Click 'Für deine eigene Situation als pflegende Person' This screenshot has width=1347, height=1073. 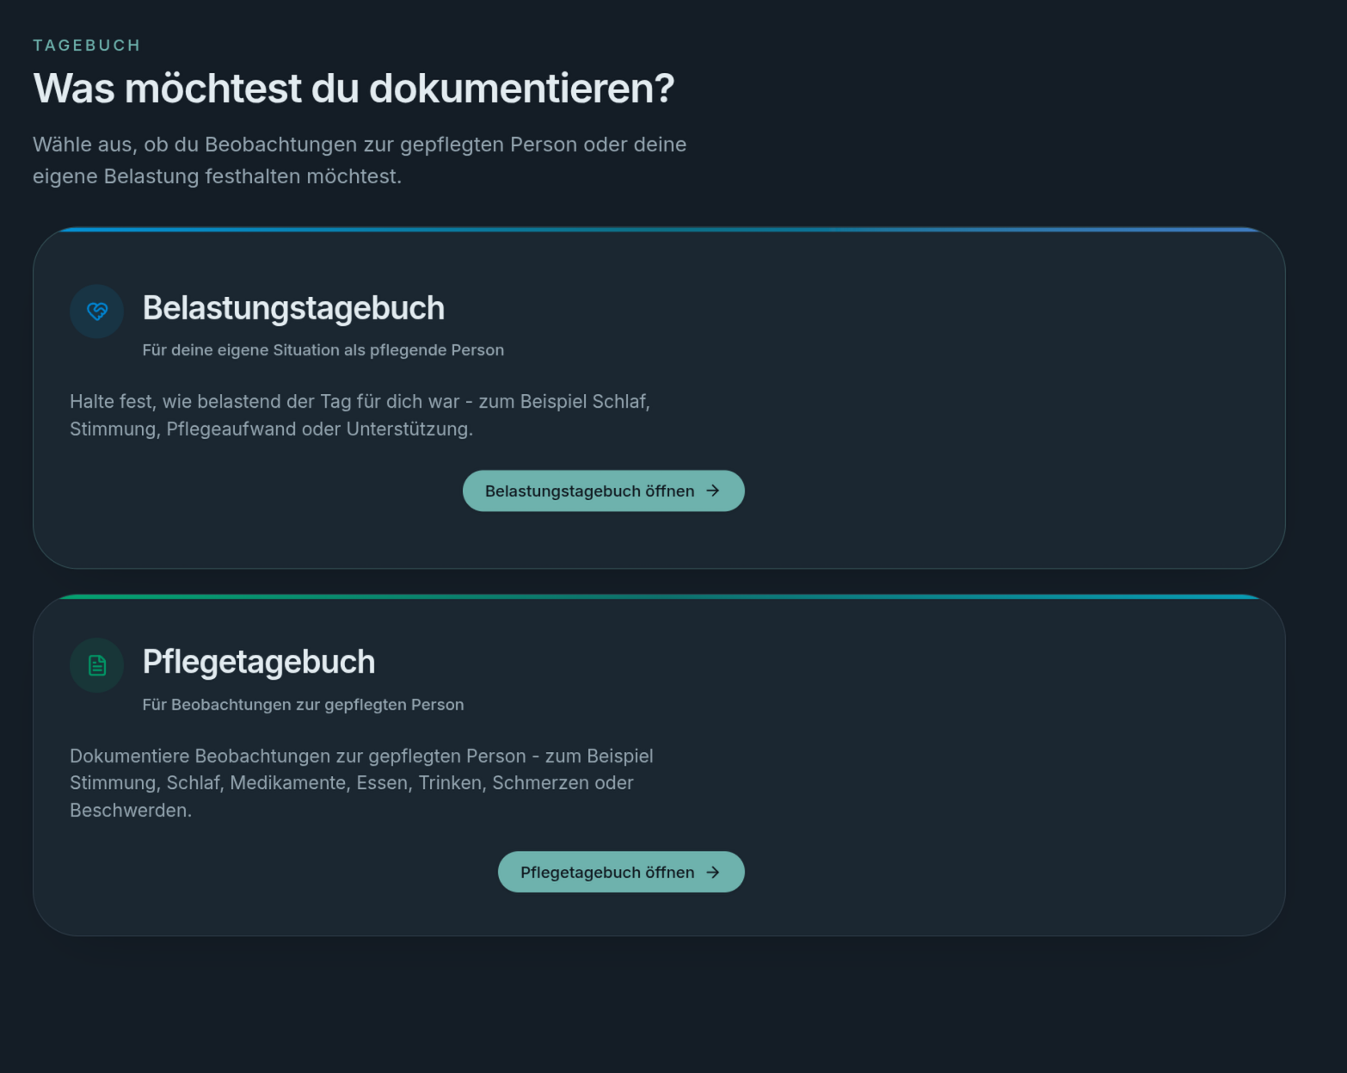tap(323, 350)
